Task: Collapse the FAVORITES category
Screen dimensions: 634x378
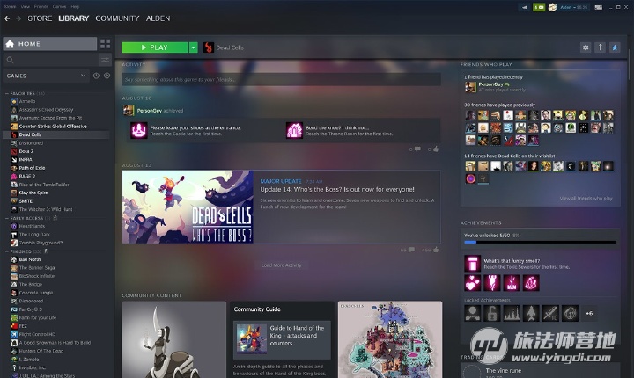Action: (6, 93)
